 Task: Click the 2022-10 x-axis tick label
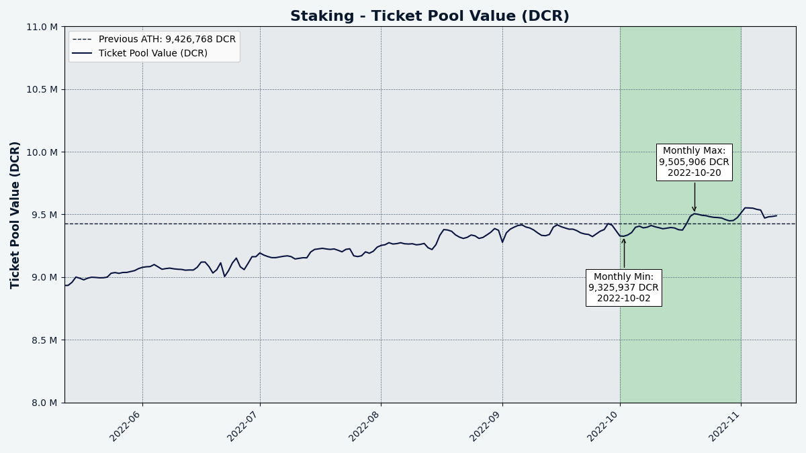[603, 425]
